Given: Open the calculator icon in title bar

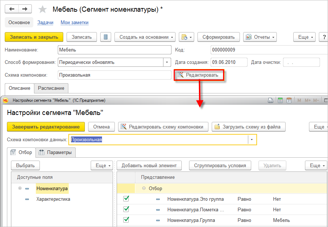Looking at the screenshot, I should [280, 100].
